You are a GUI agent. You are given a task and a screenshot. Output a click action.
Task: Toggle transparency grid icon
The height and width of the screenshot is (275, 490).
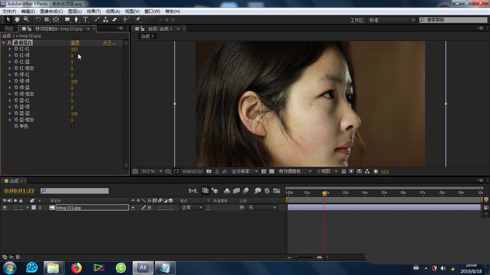tap(271, 171)
